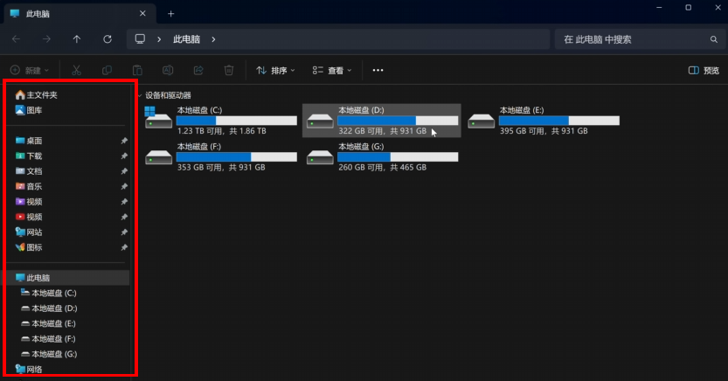Click the cut scissors icon

click(x=77, y=70)
